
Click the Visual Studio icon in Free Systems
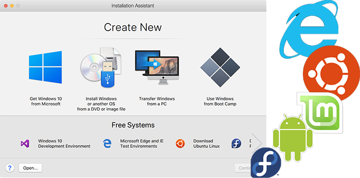(25, 144)
